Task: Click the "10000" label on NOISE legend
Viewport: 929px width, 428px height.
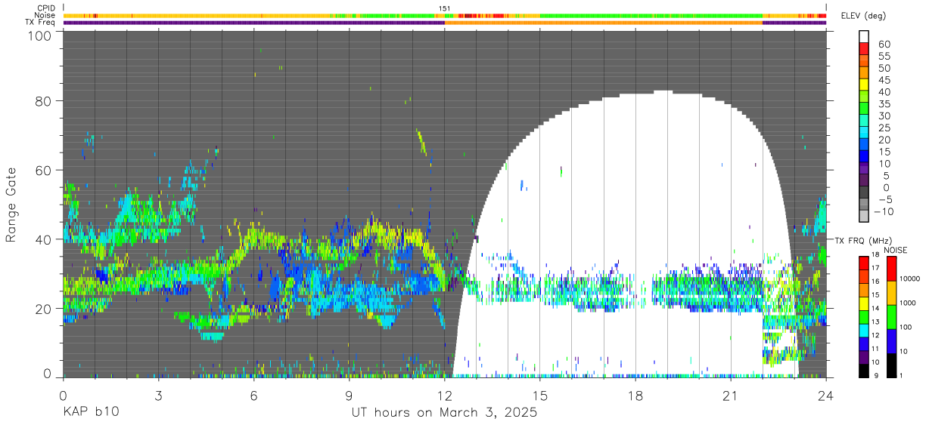Action: pos(909,279)
